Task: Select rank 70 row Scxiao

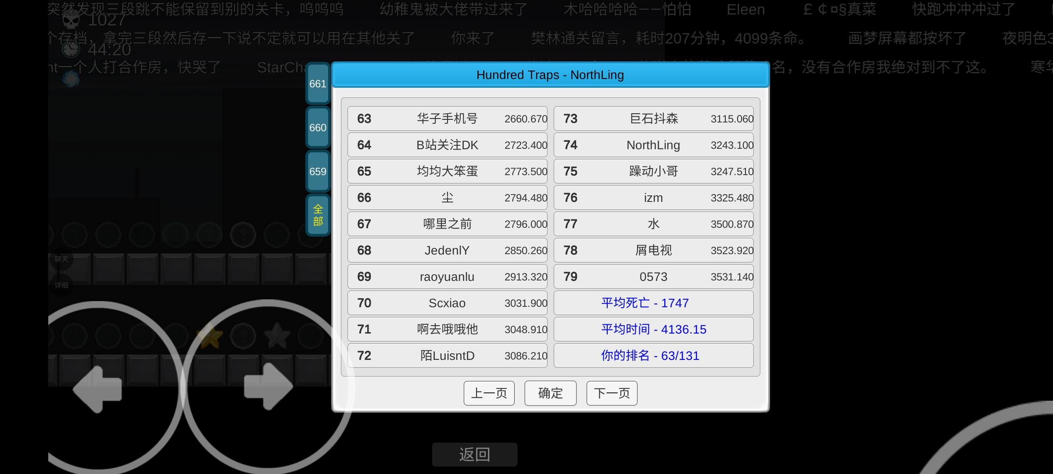Action: [448, 303]
